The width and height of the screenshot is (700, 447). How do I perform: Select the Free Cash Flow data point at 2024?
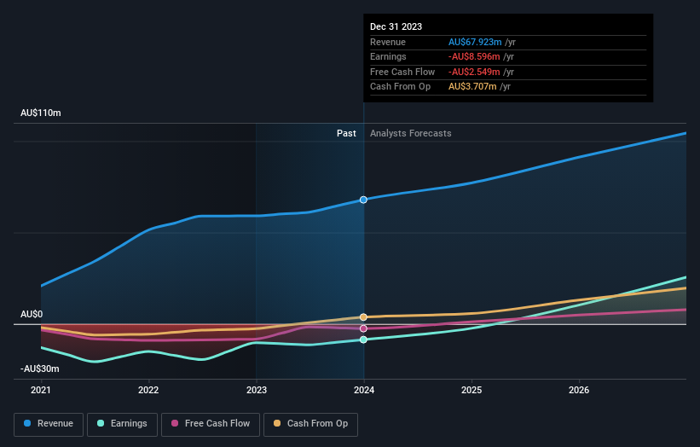(x=363, y=328)
